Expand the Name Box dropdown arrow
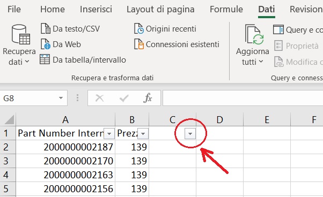Viewport: 323px width, 197px height. coord(61,98)
